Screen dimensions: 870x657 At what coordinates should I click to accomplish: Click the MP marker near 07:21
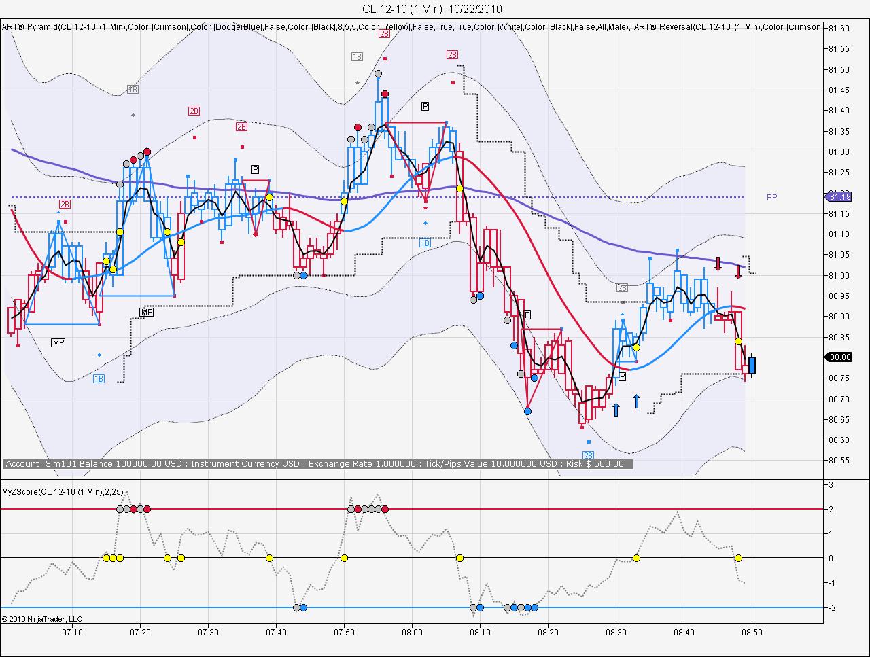[x=146, y=313]
